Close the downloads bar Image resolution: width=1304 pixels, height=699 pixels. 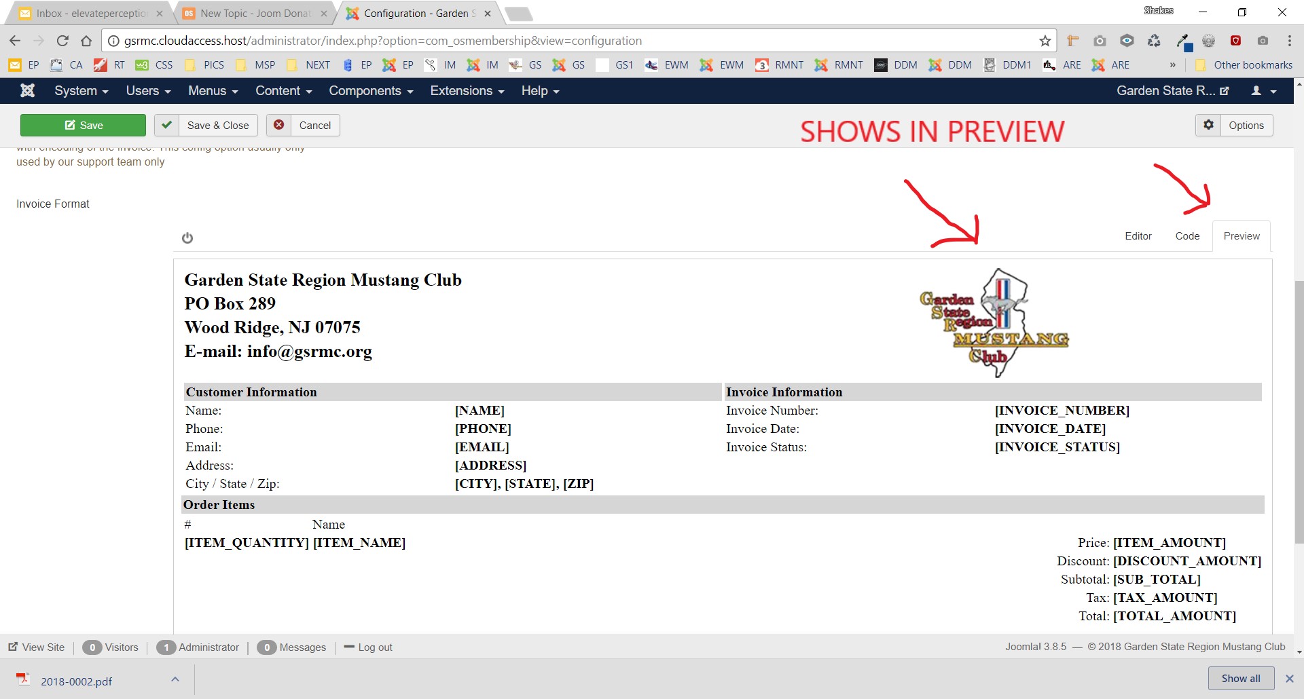click(1289, 679)
